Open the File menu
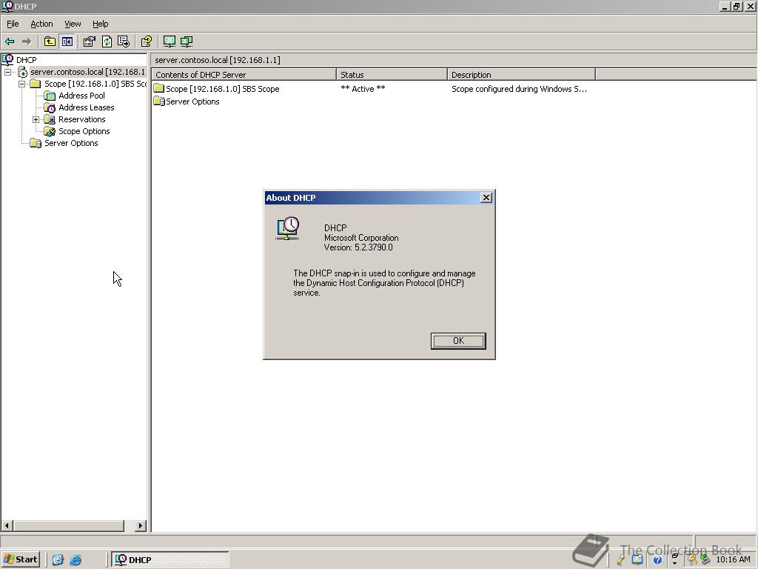 (x=13, y=24)
